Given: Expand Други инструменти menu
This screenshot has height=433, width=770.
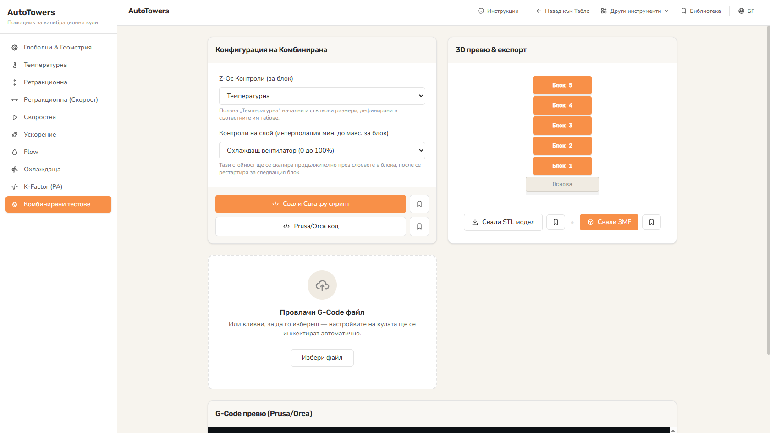Looking at the screenshot, I should [634, 11].
